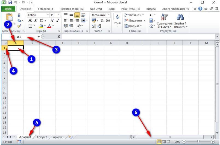
Task: Open the Загальний number format dropdown
Action: [x=109, y=15]
